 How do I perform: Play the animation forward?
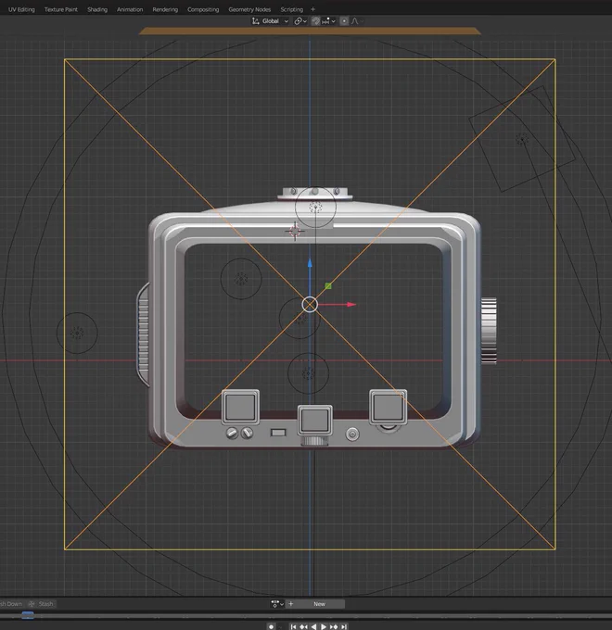tap(324, 626)
